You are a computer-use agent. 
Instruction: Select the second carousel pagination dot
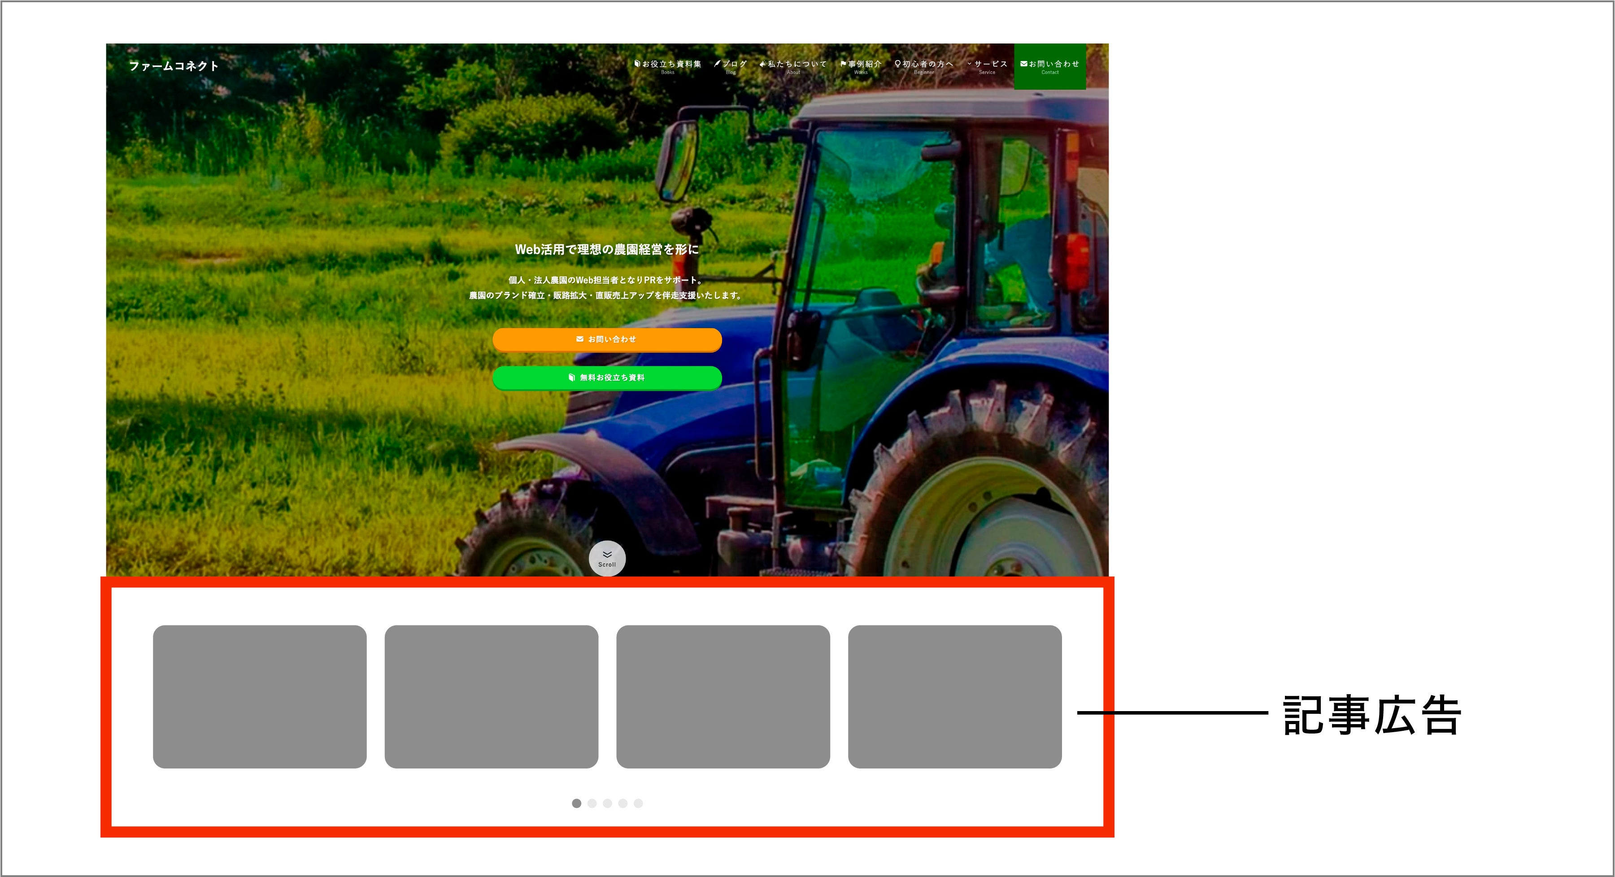click(592, 803)
